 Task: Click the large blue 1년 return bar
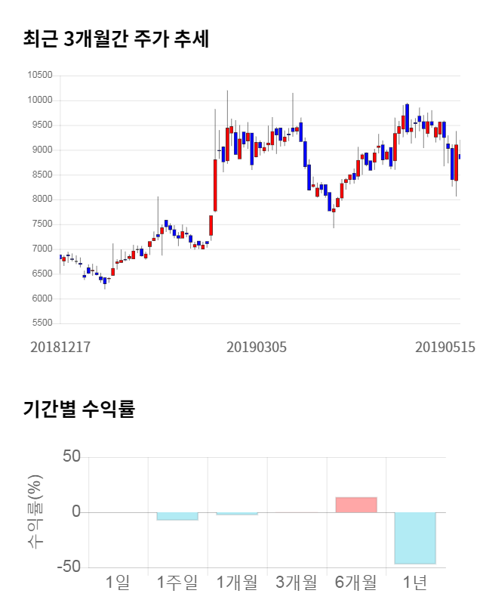(x=415, y=538)
